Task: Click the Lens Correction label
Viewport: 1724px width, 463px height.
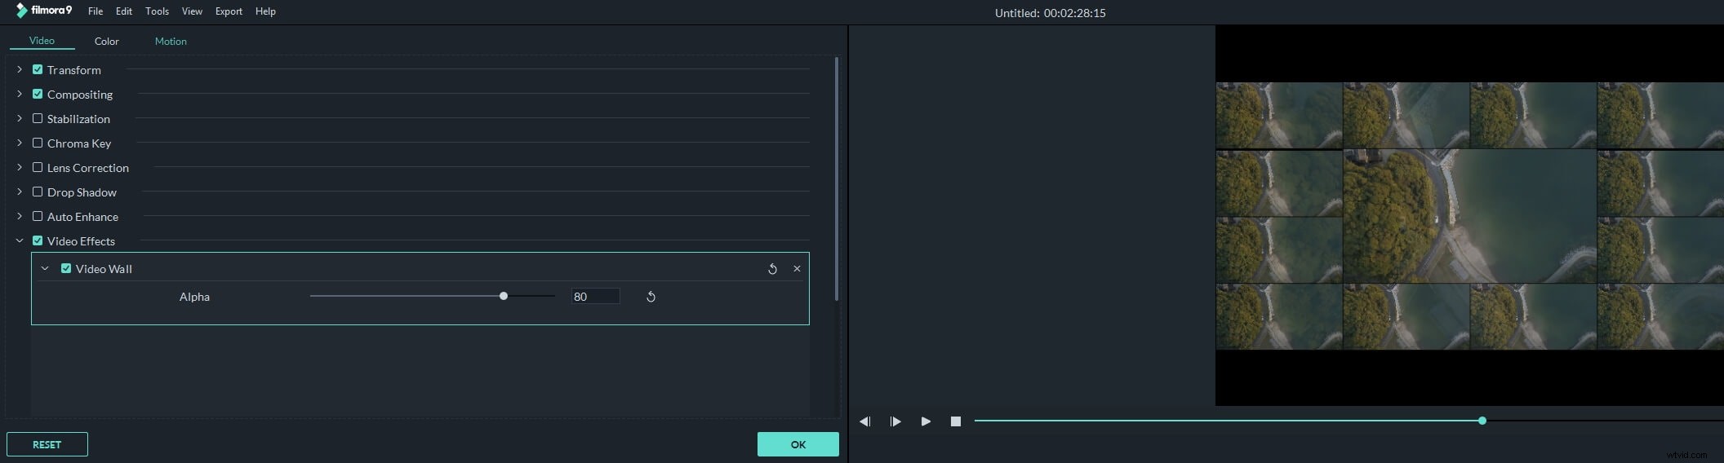Action: [88, 168]
